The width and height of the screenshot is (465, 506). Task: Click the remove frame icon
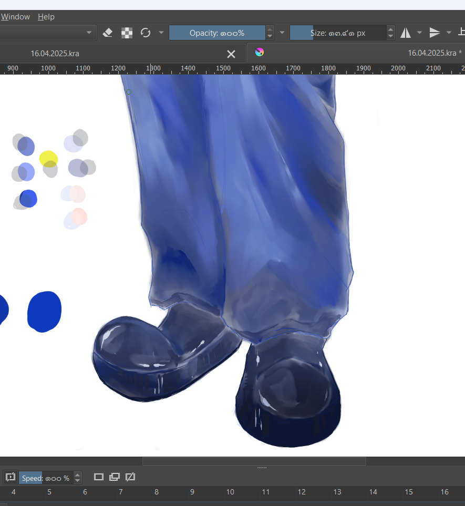pyautogui.click(x=131, y=477)
